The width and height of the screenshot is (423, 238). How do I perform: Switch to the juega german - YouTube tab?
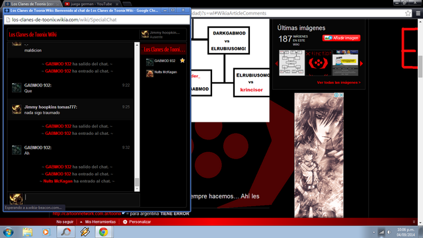[x=91, y=4]
